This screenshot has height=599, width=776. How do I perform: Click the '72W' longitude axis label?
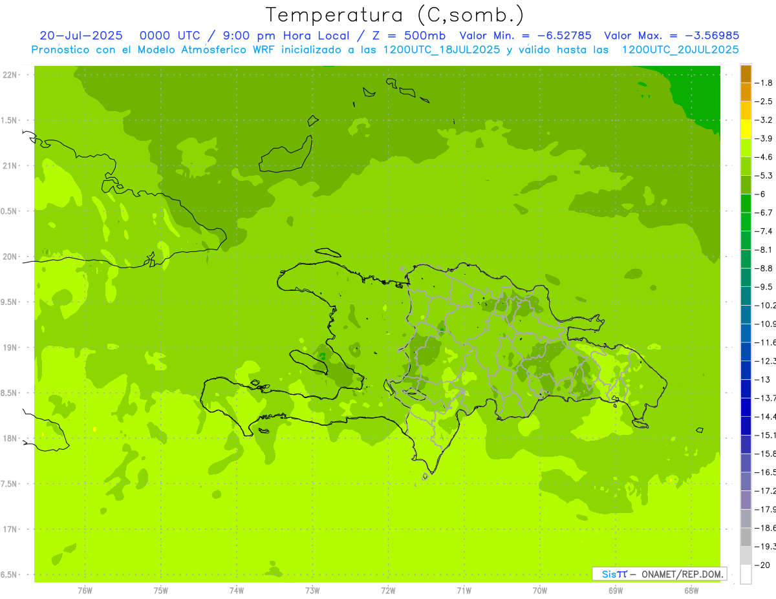tap(388, 590)
